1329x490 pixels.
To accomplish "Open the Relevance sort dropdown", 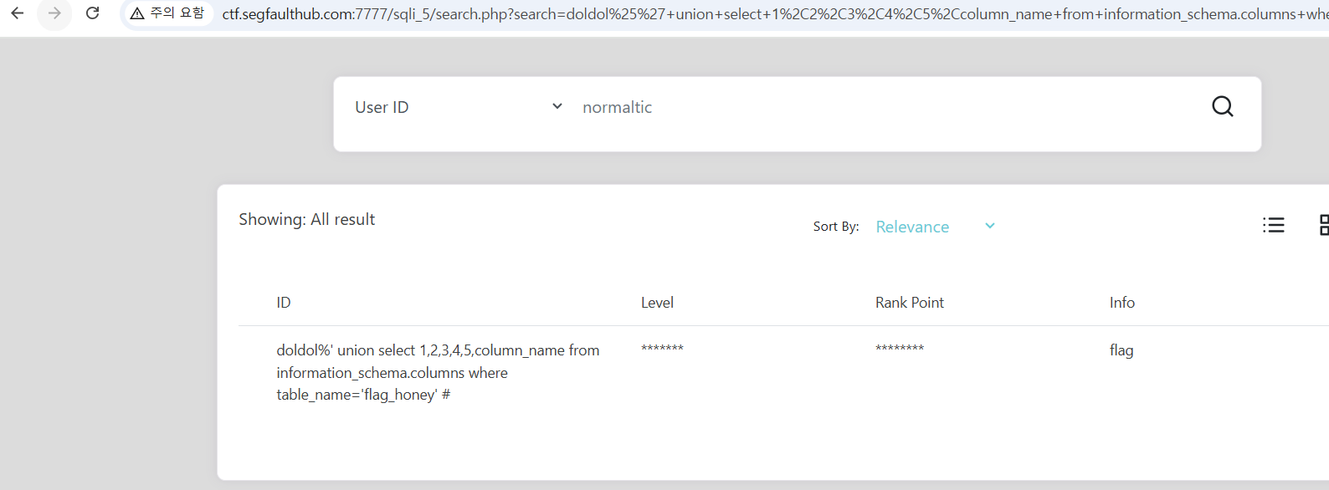I will [x=934, y=227].
